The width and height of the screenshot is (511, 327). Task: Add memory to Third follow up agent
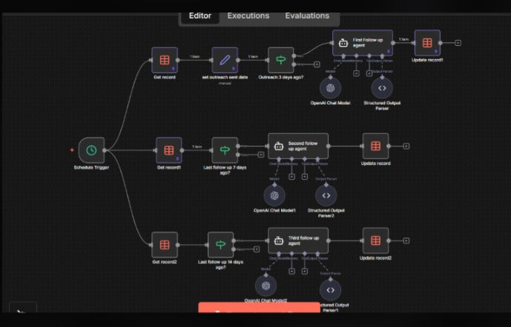[x=291, y=271]
